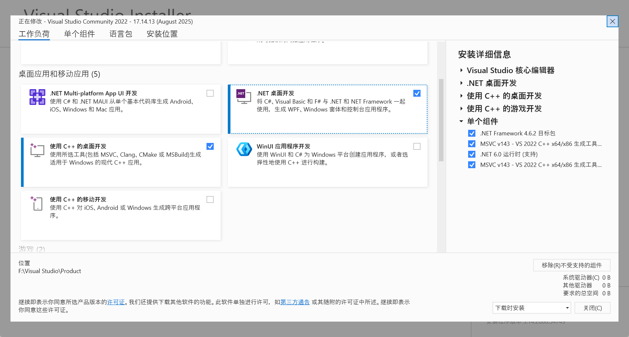Expand 使用 C++ 的游戏开发 node

pyautogui.click(x=461, y=109)
